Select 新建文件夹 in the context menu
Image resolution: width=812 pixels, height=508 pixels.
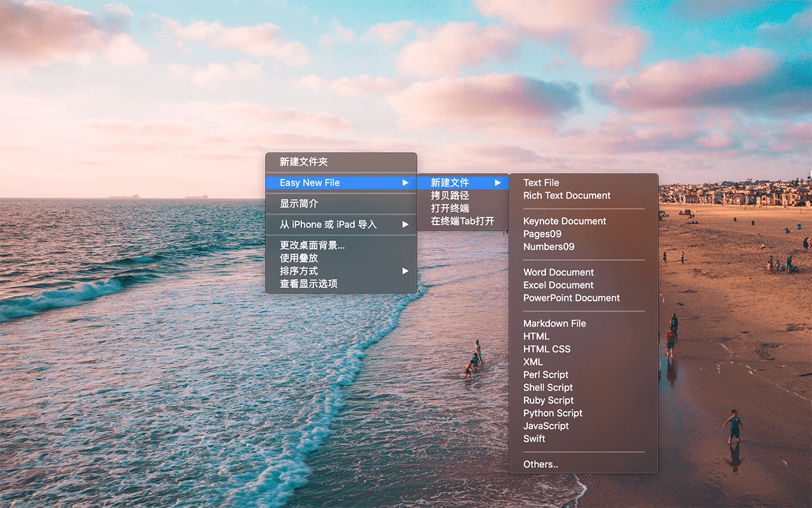click(304, 162)
